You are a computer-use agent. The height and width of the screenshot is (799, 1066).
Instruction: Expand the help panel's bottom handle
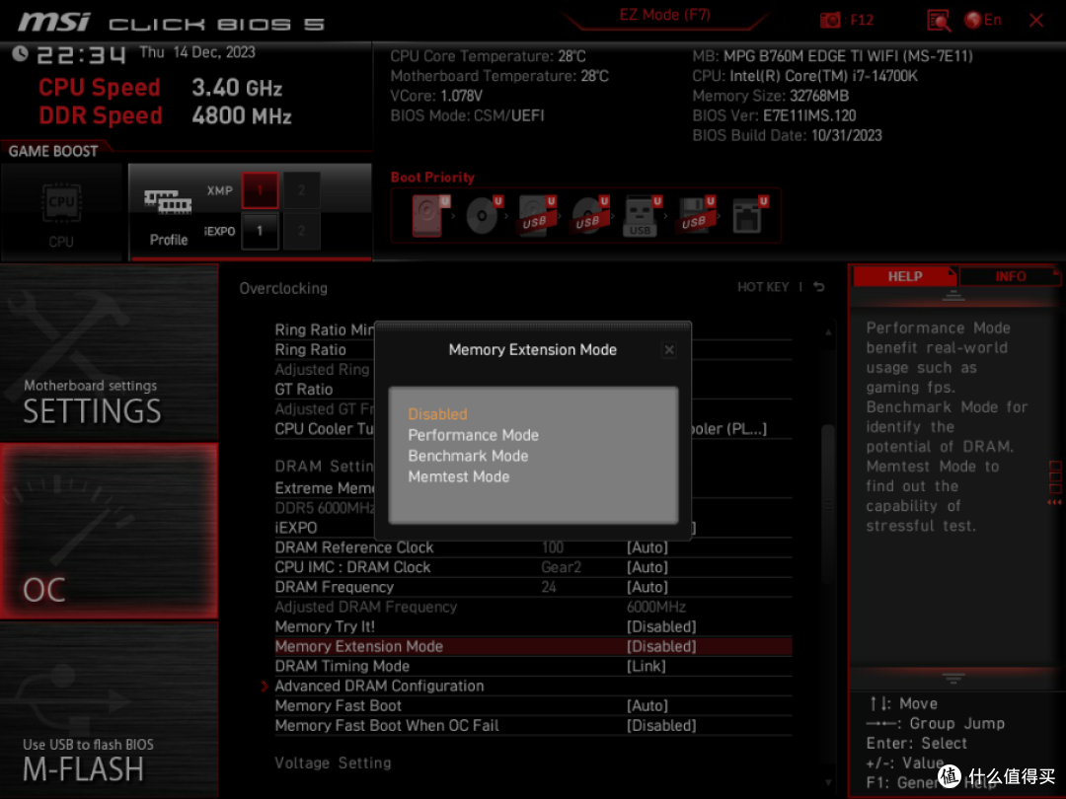tap(953, 678)
